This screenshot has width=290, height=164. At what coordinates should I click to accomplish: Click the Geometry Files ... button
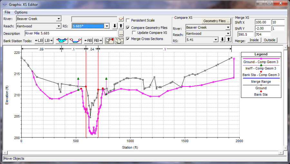tap(217, 21)
